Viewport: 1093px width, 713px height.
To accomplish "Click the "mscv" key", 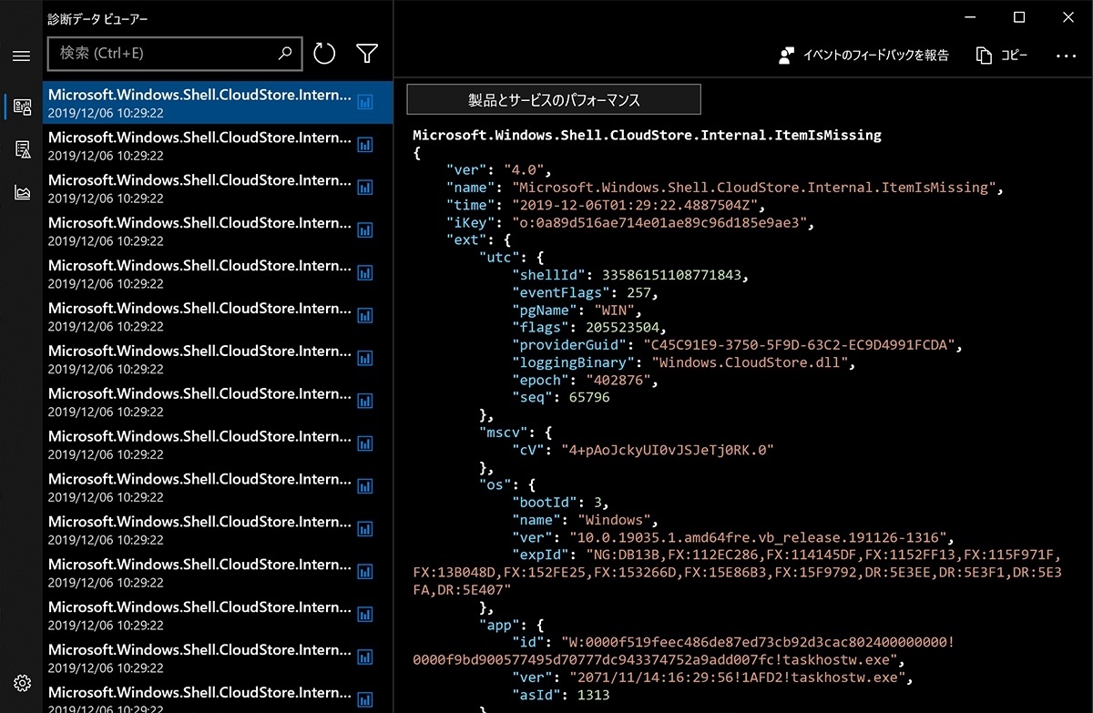I will click(x=504, y=432).
